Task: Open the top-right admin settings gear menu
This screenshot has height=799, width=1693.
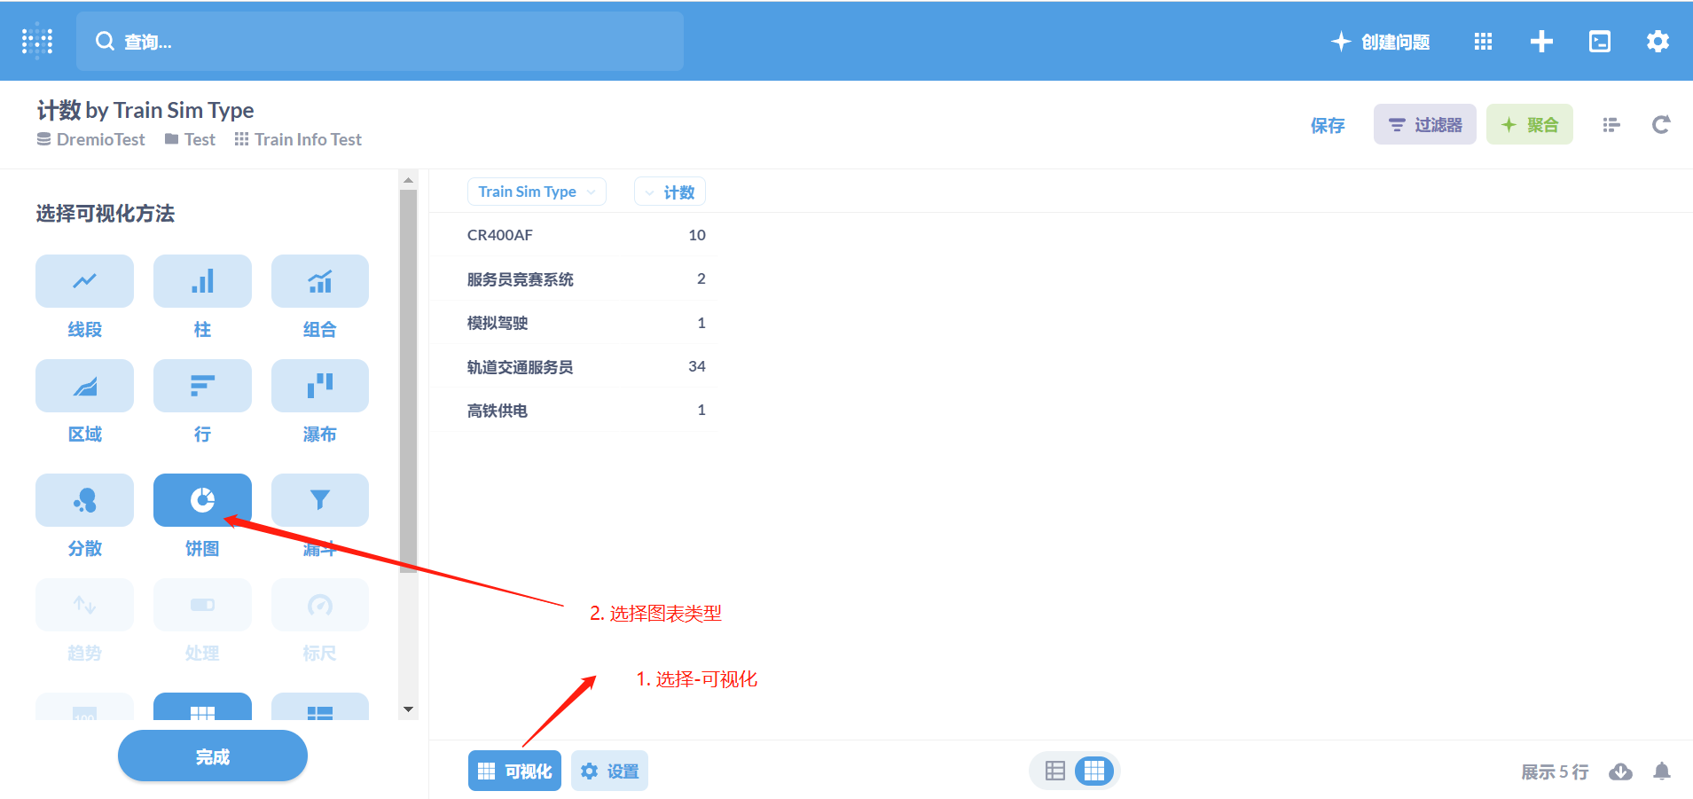Action: click(1658, 41)
